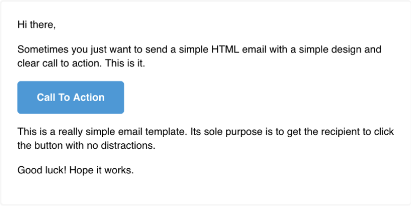Click the word "HTML" in the first paragraph

point(225,49)
